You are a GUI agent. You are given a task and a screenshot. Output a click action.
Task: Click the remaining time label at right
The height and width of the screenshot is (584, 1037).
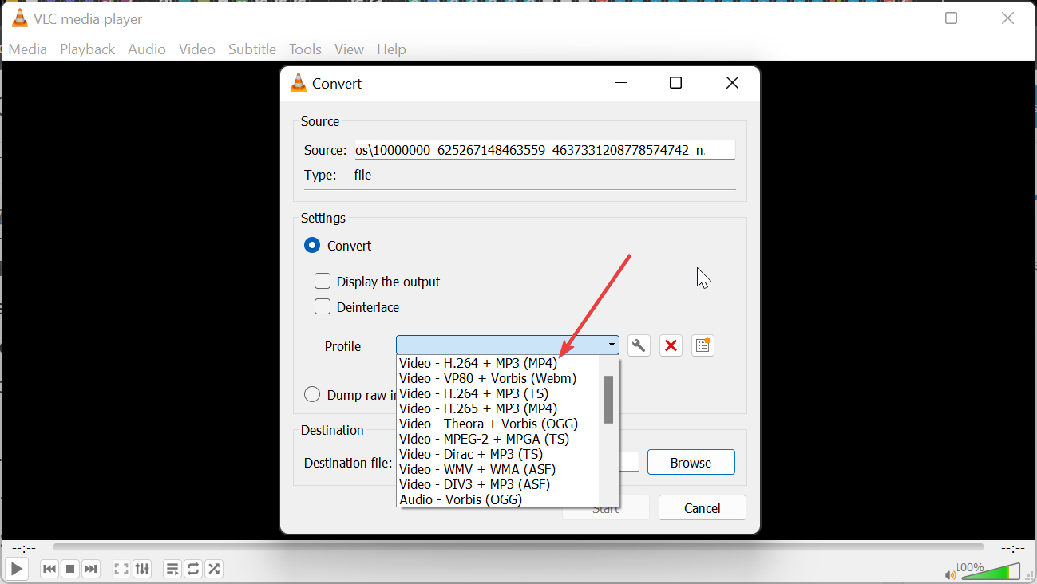coord(1012,548)
